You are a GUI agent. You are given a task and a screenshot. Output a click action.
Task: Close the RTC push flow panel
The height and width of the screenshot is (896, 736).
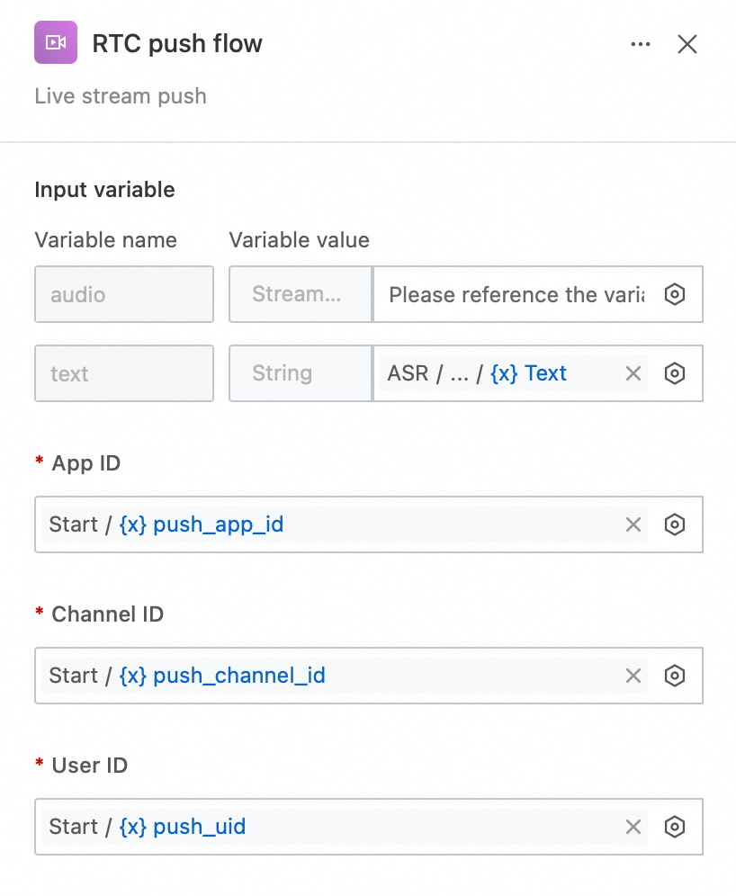click(687, 44)
